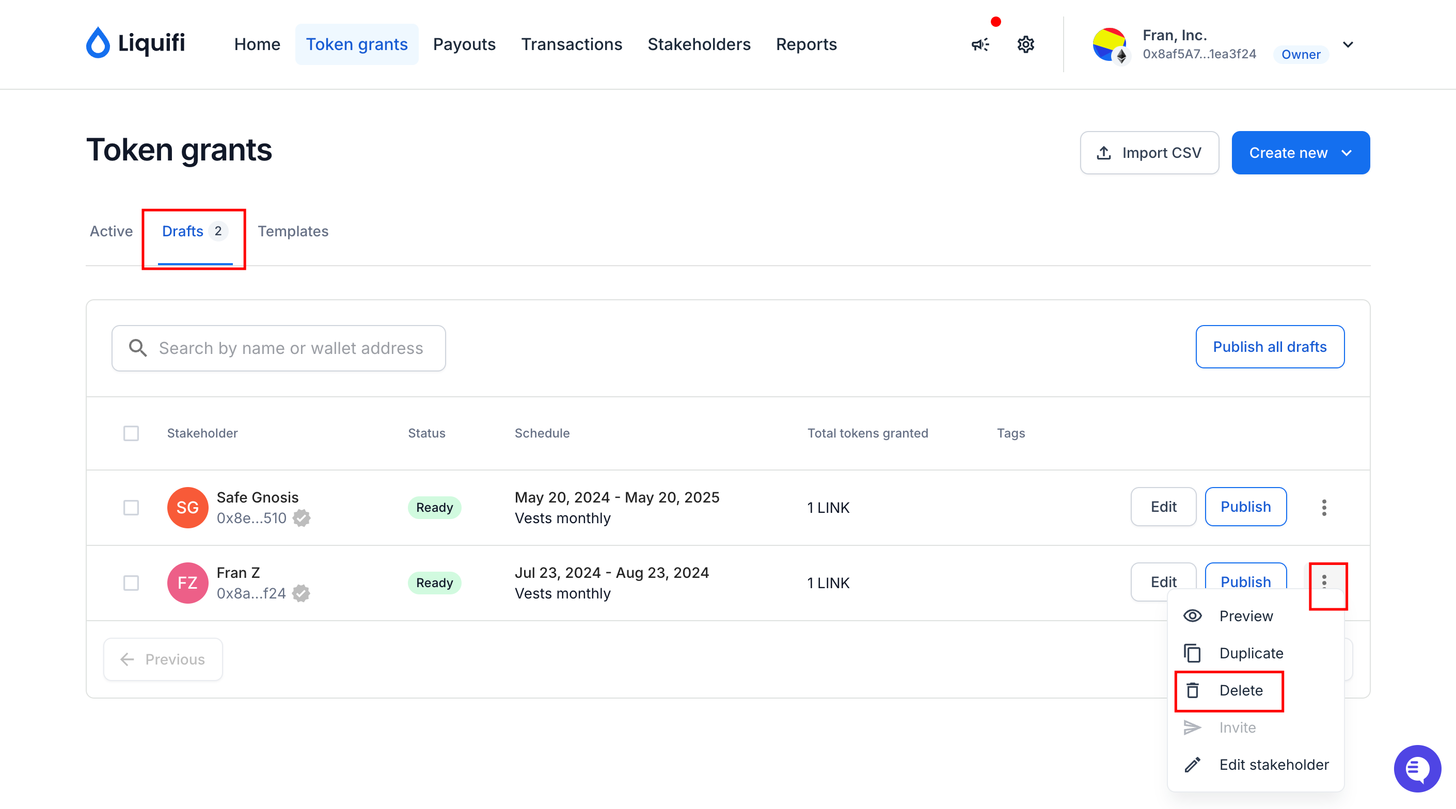Edit the Safe Gnosis draft
The width and height of the screenshot is (1456, 809).
click(1163, 507)
